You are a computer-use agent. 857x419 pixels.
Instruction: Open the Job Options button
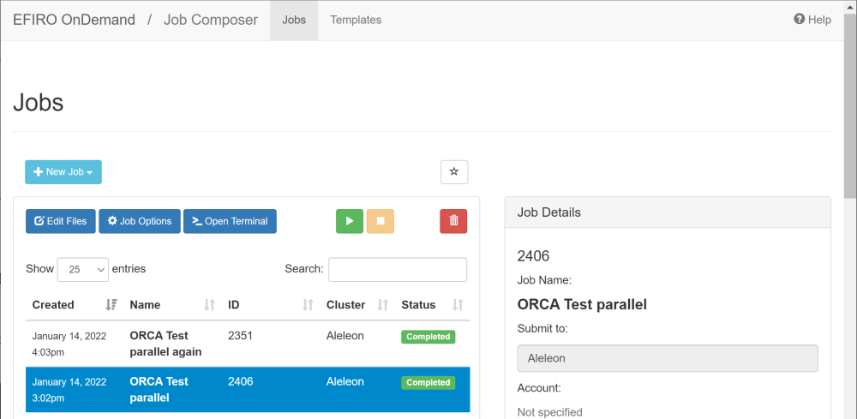tap(140, 221)
